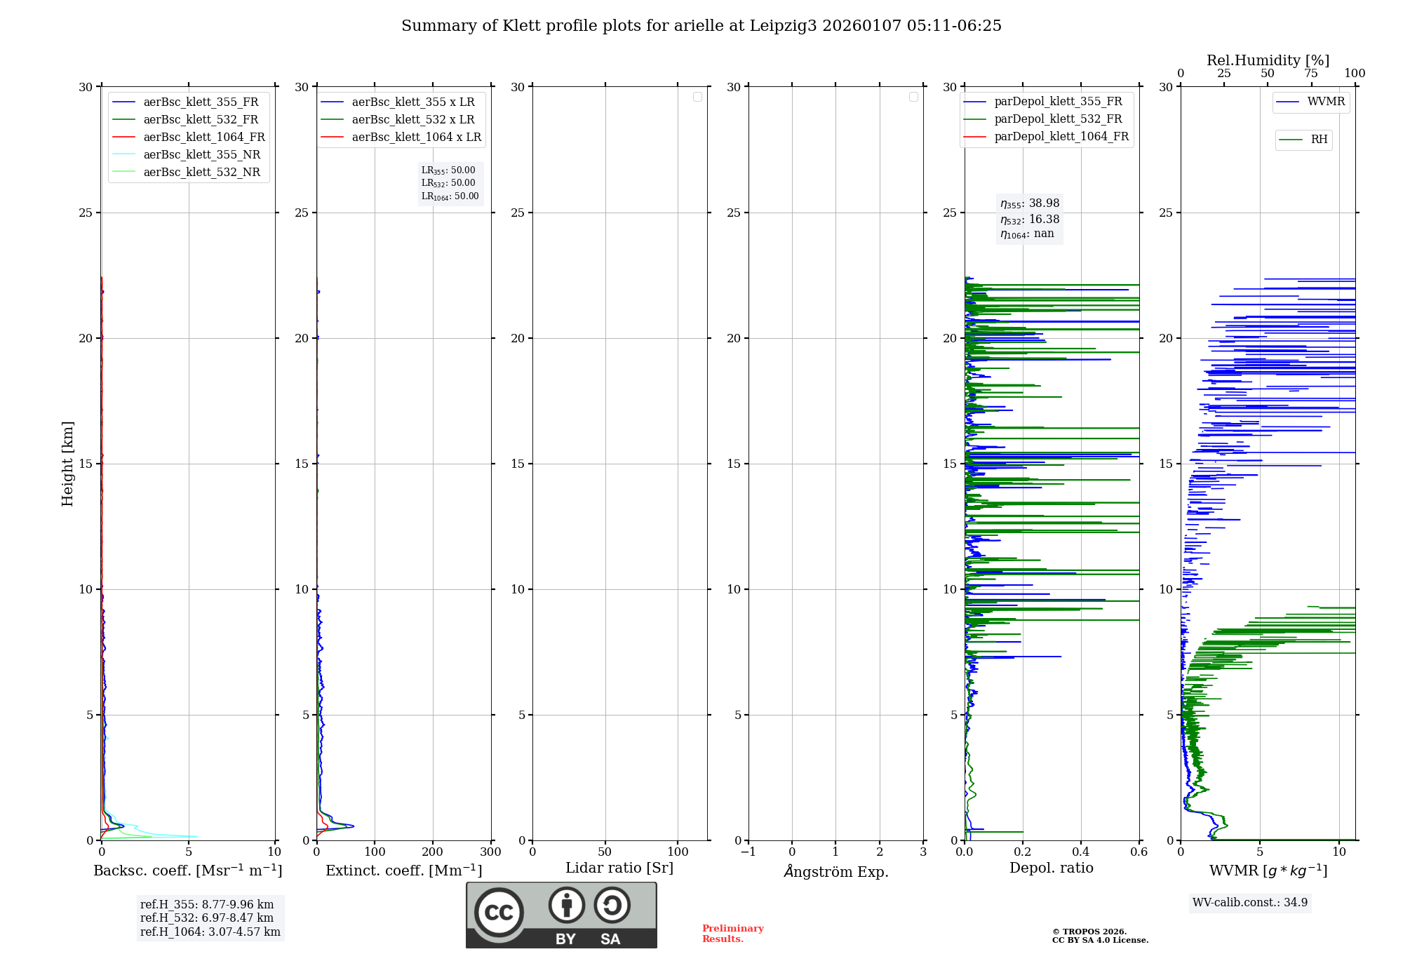
Task: Click the reference height ref.H text box
Action: coord(210,918)
